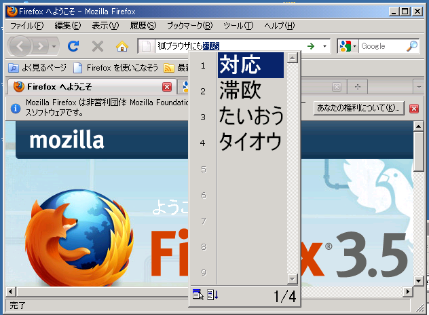Image resolution: width=429 pixels, height=315 pixels.
Task: Maximize the Firefox window
Action: tap(405, 12)
